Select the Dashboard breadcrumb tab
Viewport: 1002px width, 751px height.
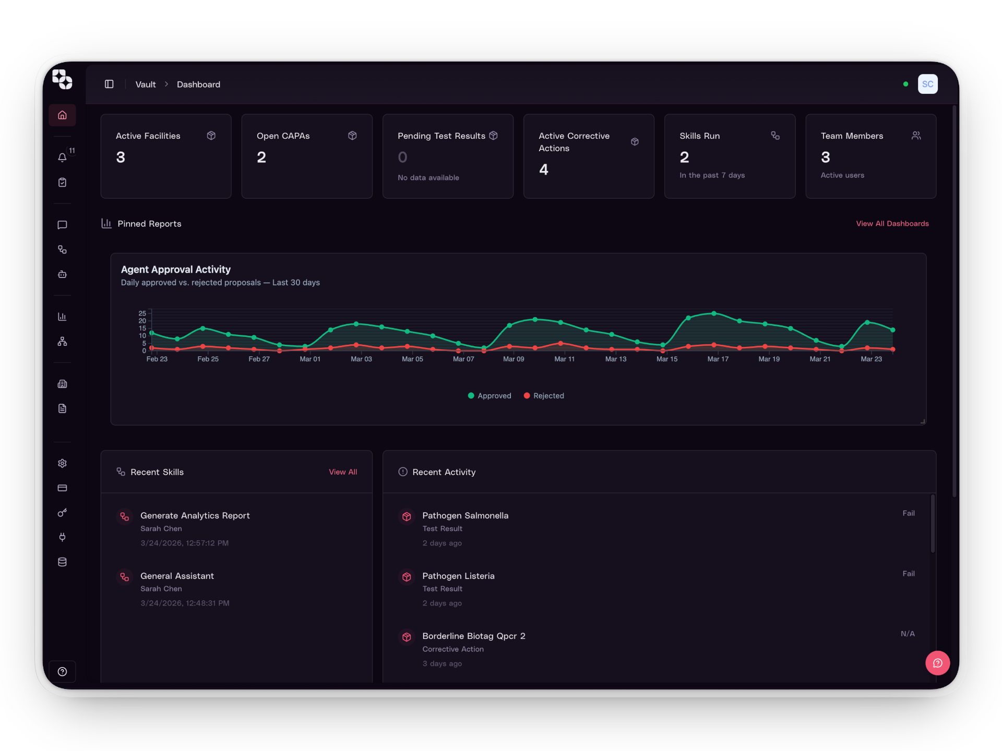(198, 84)
